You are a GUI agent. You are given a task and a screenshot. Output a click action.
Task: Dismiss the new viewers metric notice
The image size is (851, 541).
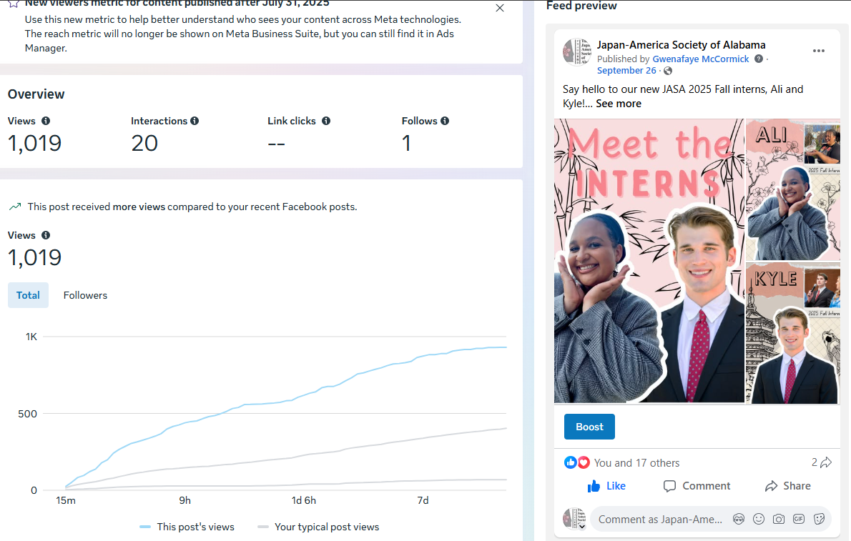click(500, 8)
